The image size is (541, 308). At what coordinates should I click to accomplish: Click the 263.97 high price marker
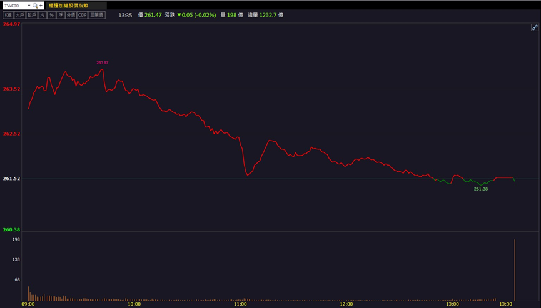102,63
